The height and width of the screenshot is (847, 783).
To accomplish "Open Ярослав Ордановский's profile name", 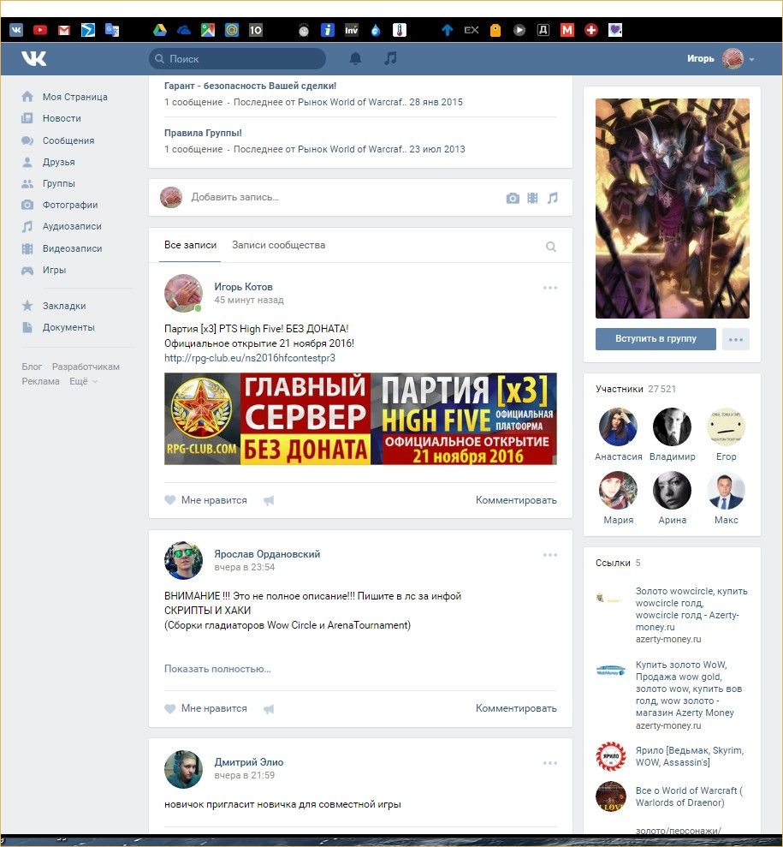I will click(267, 554).
